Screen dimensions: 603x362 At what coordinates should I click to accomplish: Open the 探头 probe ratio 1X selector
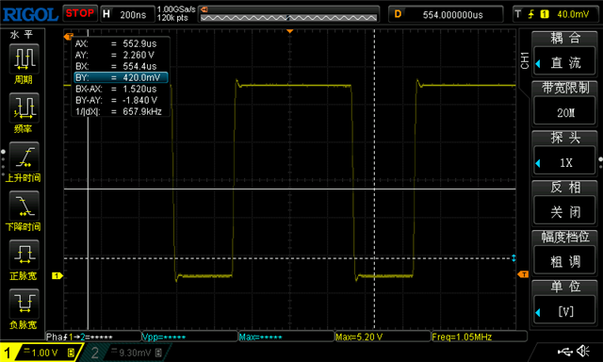[x=564, y=154]
